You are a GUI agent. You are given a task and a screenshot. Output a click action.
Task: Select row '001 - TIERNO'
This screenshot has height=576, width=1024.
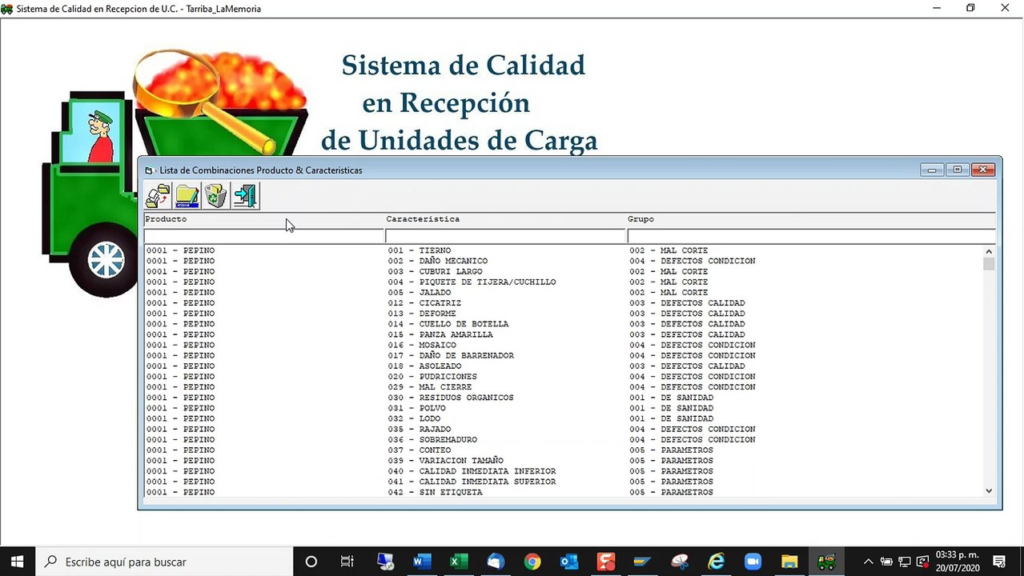(563, 250)
